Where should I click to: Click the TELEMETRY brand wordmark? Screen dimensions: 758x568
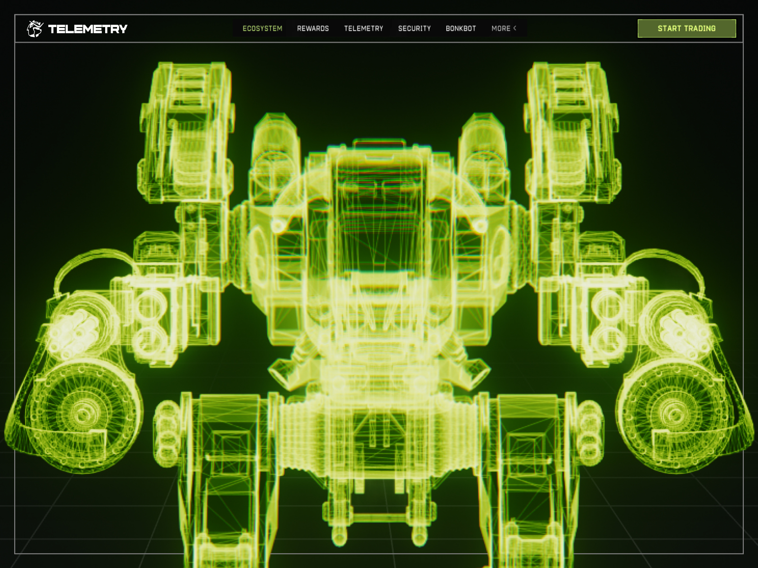tap(88, 29)
